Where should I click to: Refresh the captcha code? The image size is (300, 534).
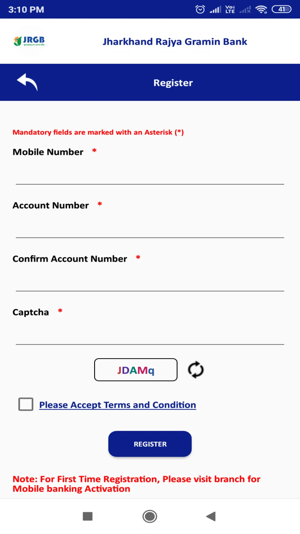(x=196, y=370)
